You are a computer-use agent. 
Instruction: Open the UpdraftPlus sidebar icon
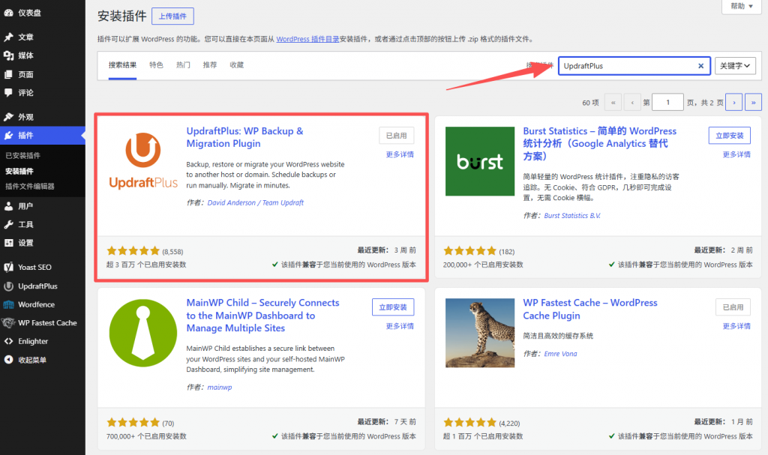click(x=8, y=286)
